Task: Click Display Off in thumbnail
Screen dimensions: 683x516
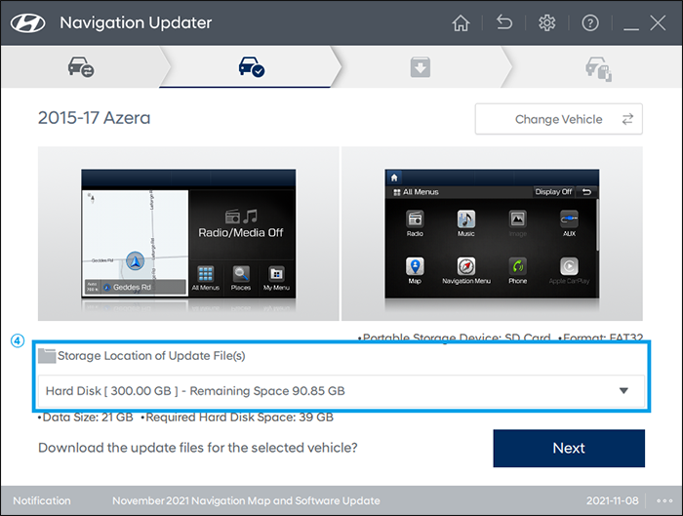Action: click(553, 191)
